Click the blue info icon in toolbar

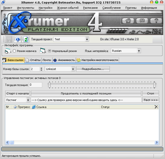17,39
